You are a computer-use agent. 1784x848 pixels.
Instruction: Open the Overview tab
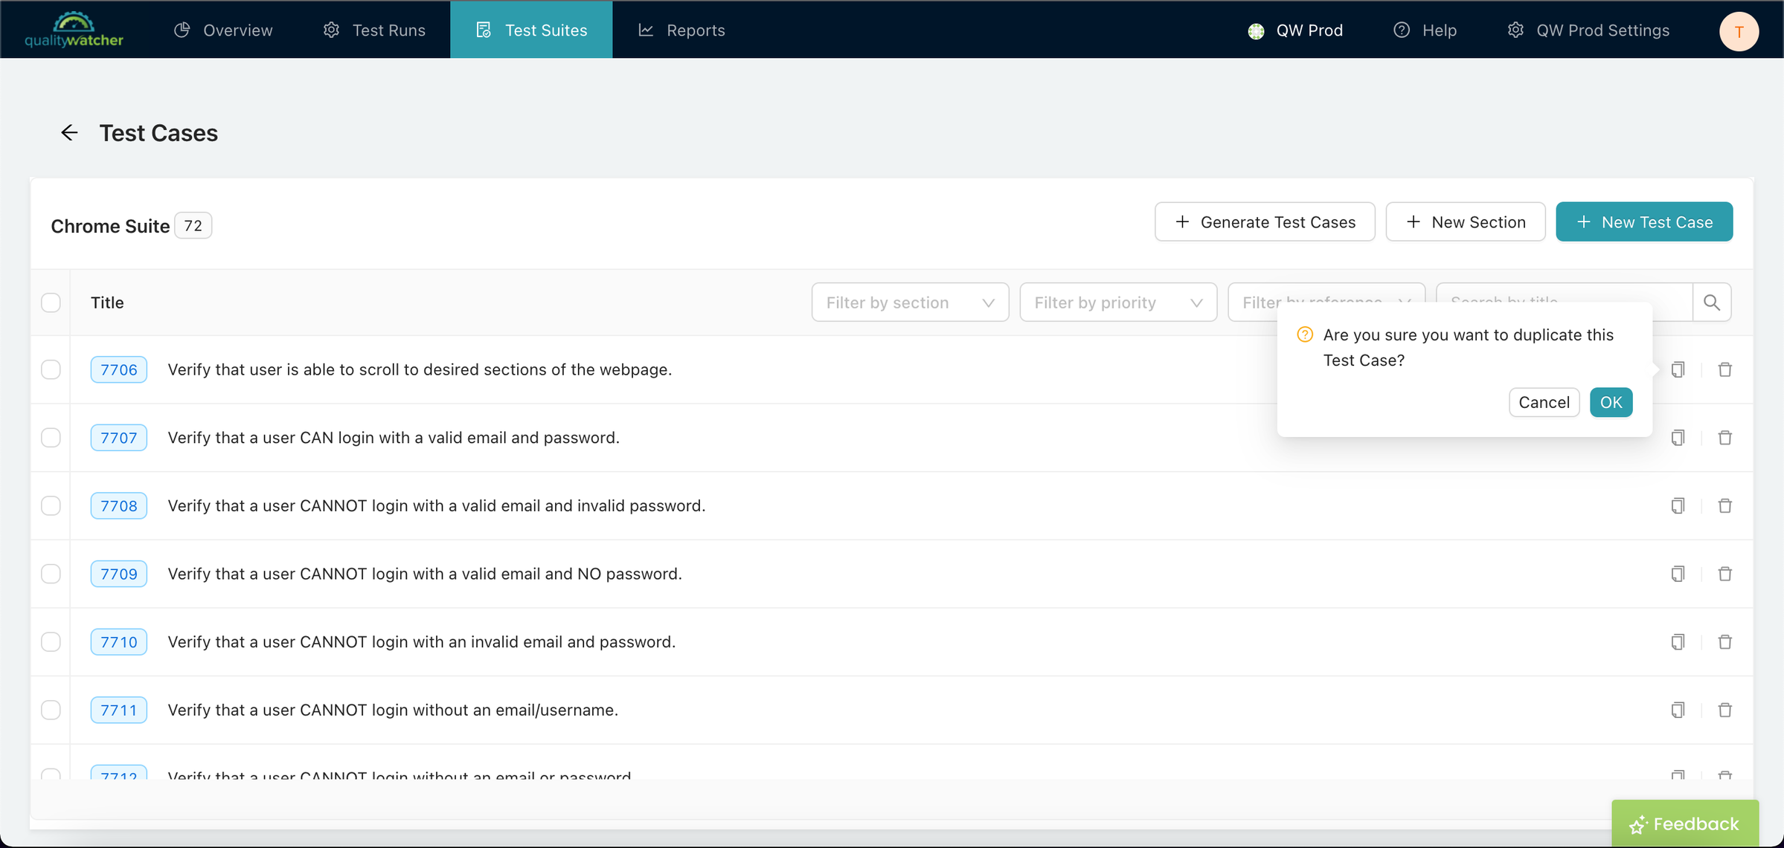pos(223,30)
